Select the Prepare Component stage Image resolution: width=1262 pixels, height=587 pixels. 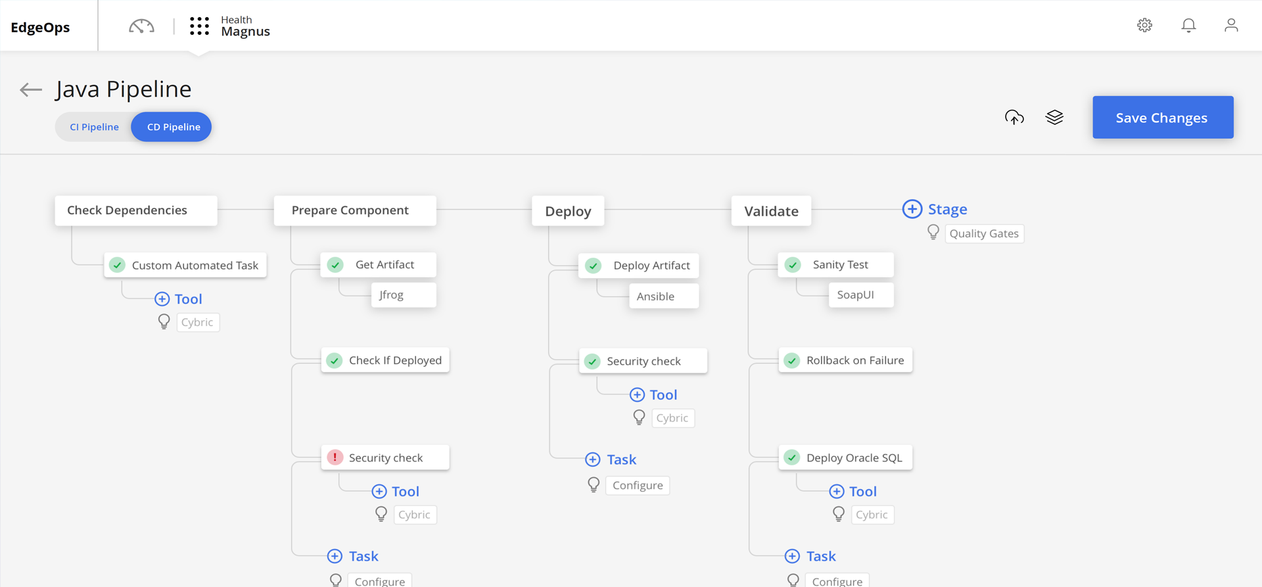click(x=355, y=210)
